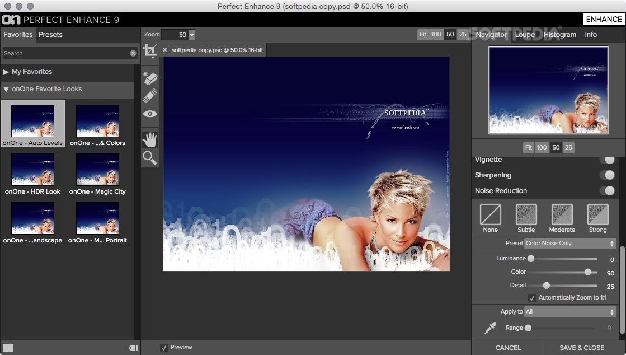Disable Automatically Zoom to 1:1
This screenshot has width=626, height=355.
coord(531,297)
